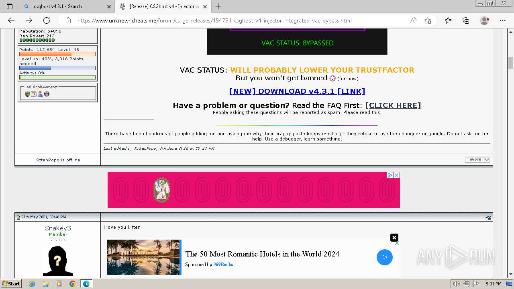Screen dimensions: 514x289
Task: Close the csghost v4.3.1 Search tab
Action: [x=109, y=6]
